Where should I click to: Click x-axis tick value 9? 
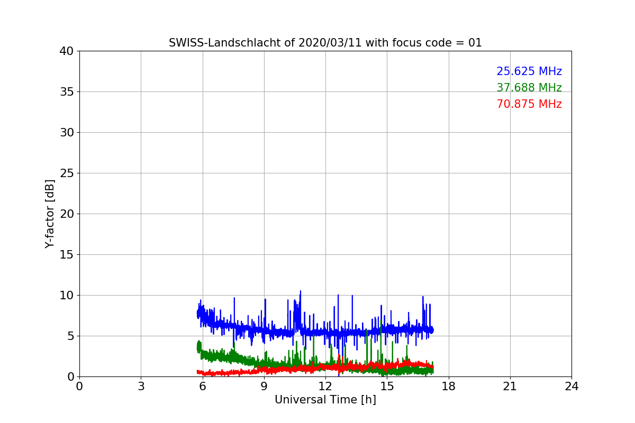pyautogui.click(x=264, y=387)
